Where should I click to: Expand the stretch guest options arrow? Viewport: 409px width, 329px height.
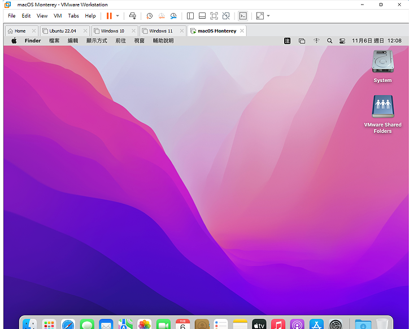click(268, 16)
